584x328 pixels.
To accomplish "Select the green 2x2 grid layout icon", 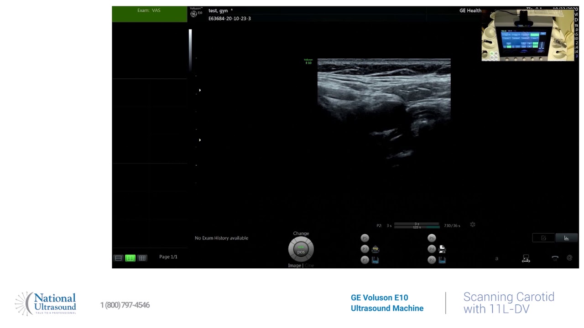I will tap(130, 258).
